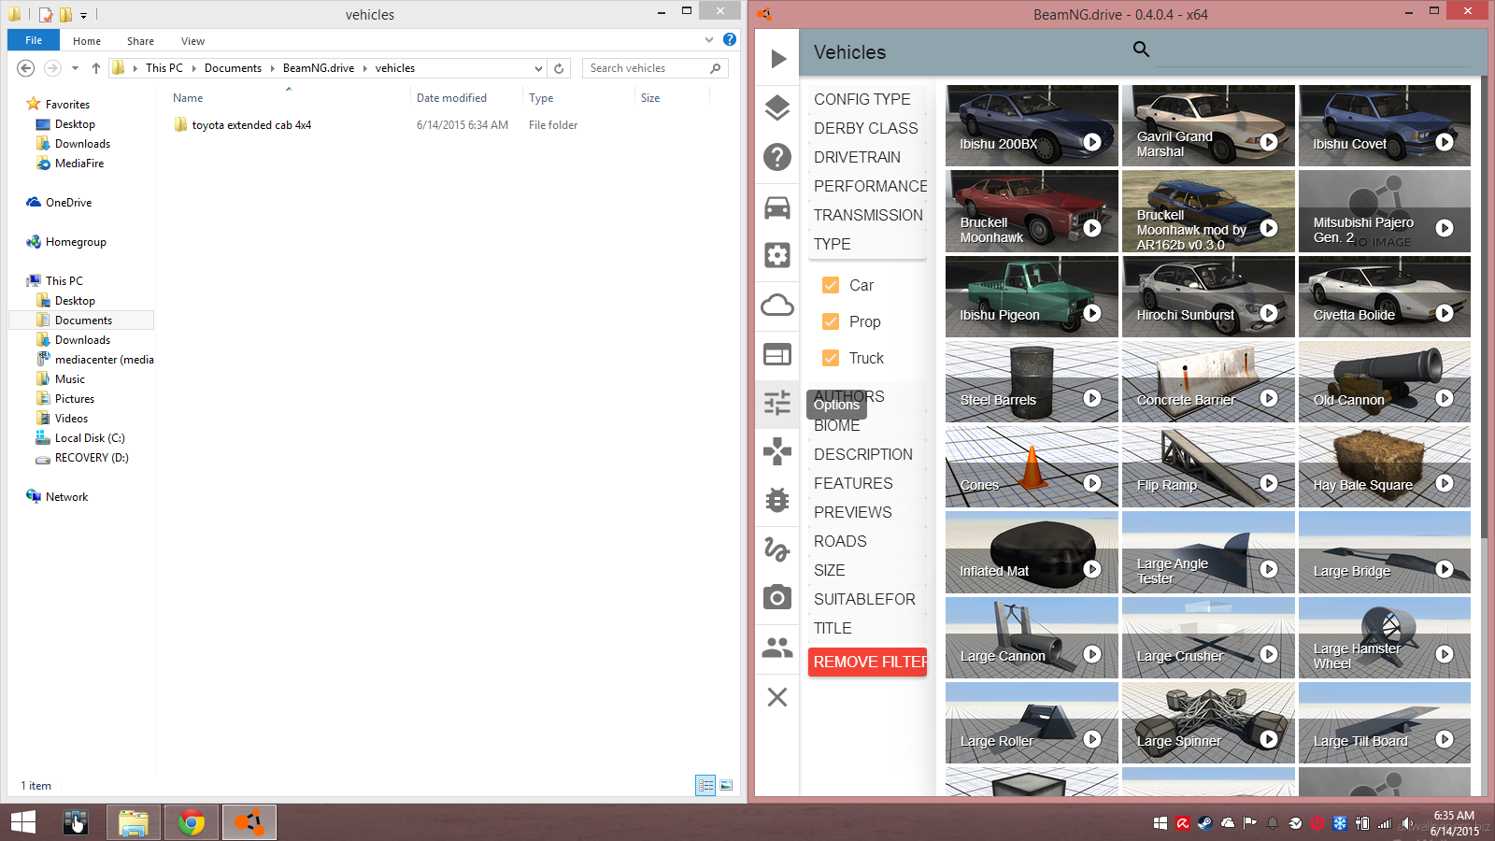
Task: Switch Explorer to details view
Action: (705, 786)
